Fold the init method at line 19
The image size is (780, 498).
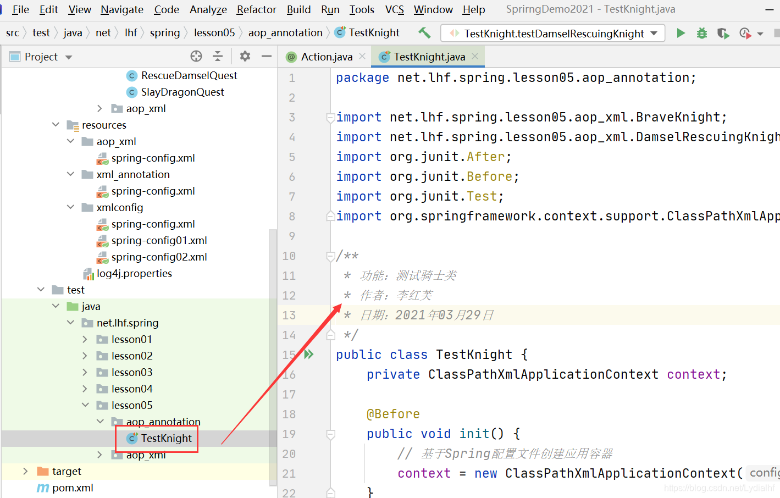click(x=330, y=434)
